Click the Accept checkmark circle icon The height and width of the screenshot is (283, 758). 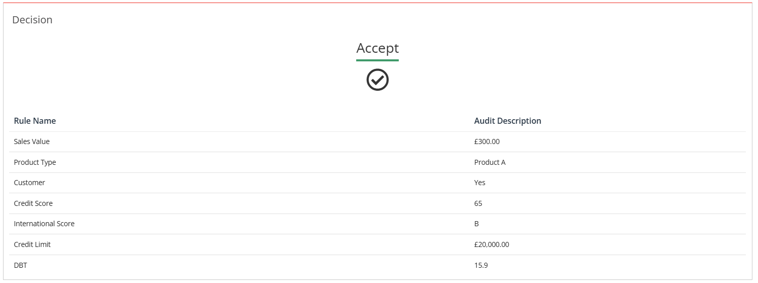point(377,80)
